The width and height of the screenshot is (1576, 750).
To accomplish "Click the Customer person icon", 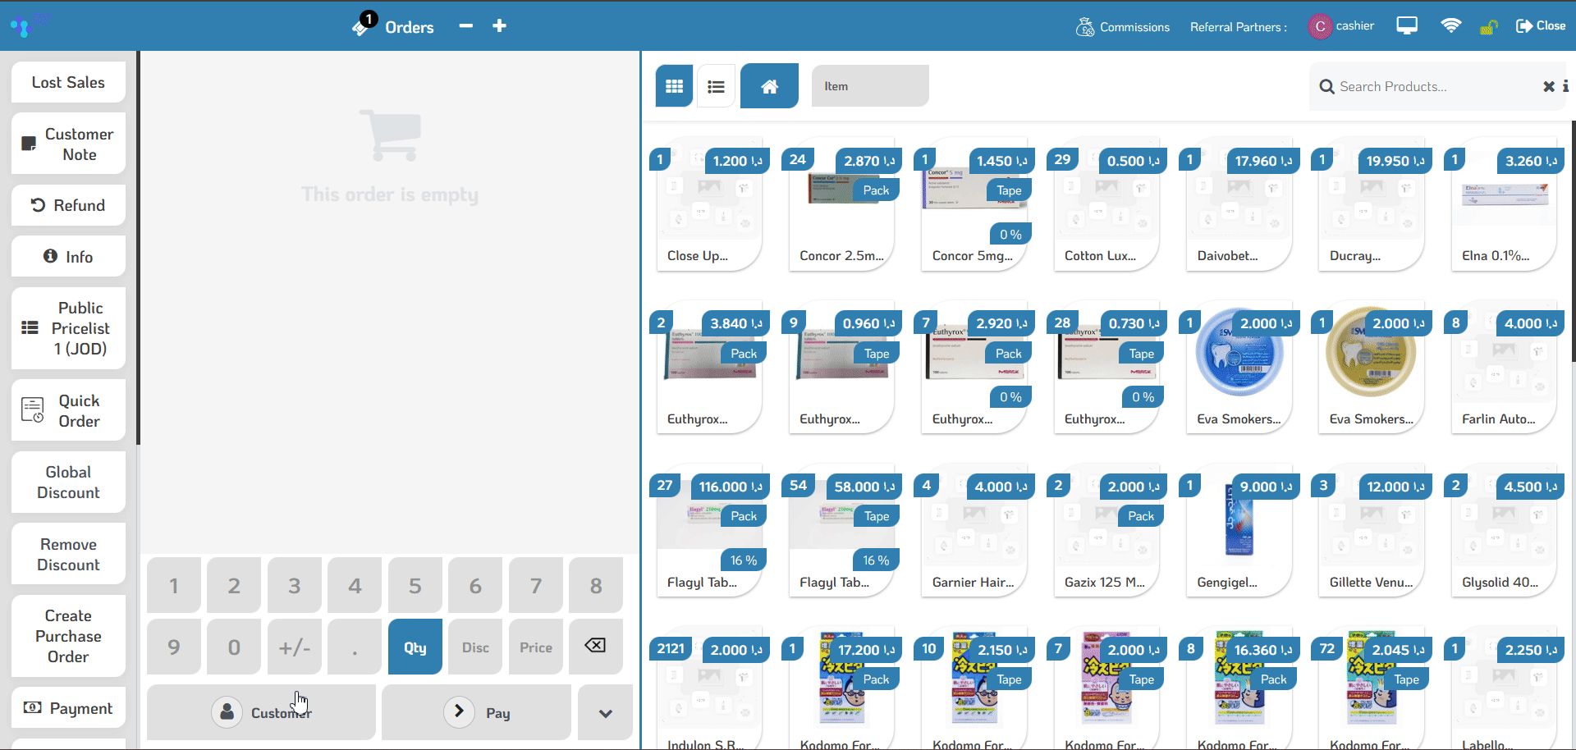I will [x=227, y=711].
